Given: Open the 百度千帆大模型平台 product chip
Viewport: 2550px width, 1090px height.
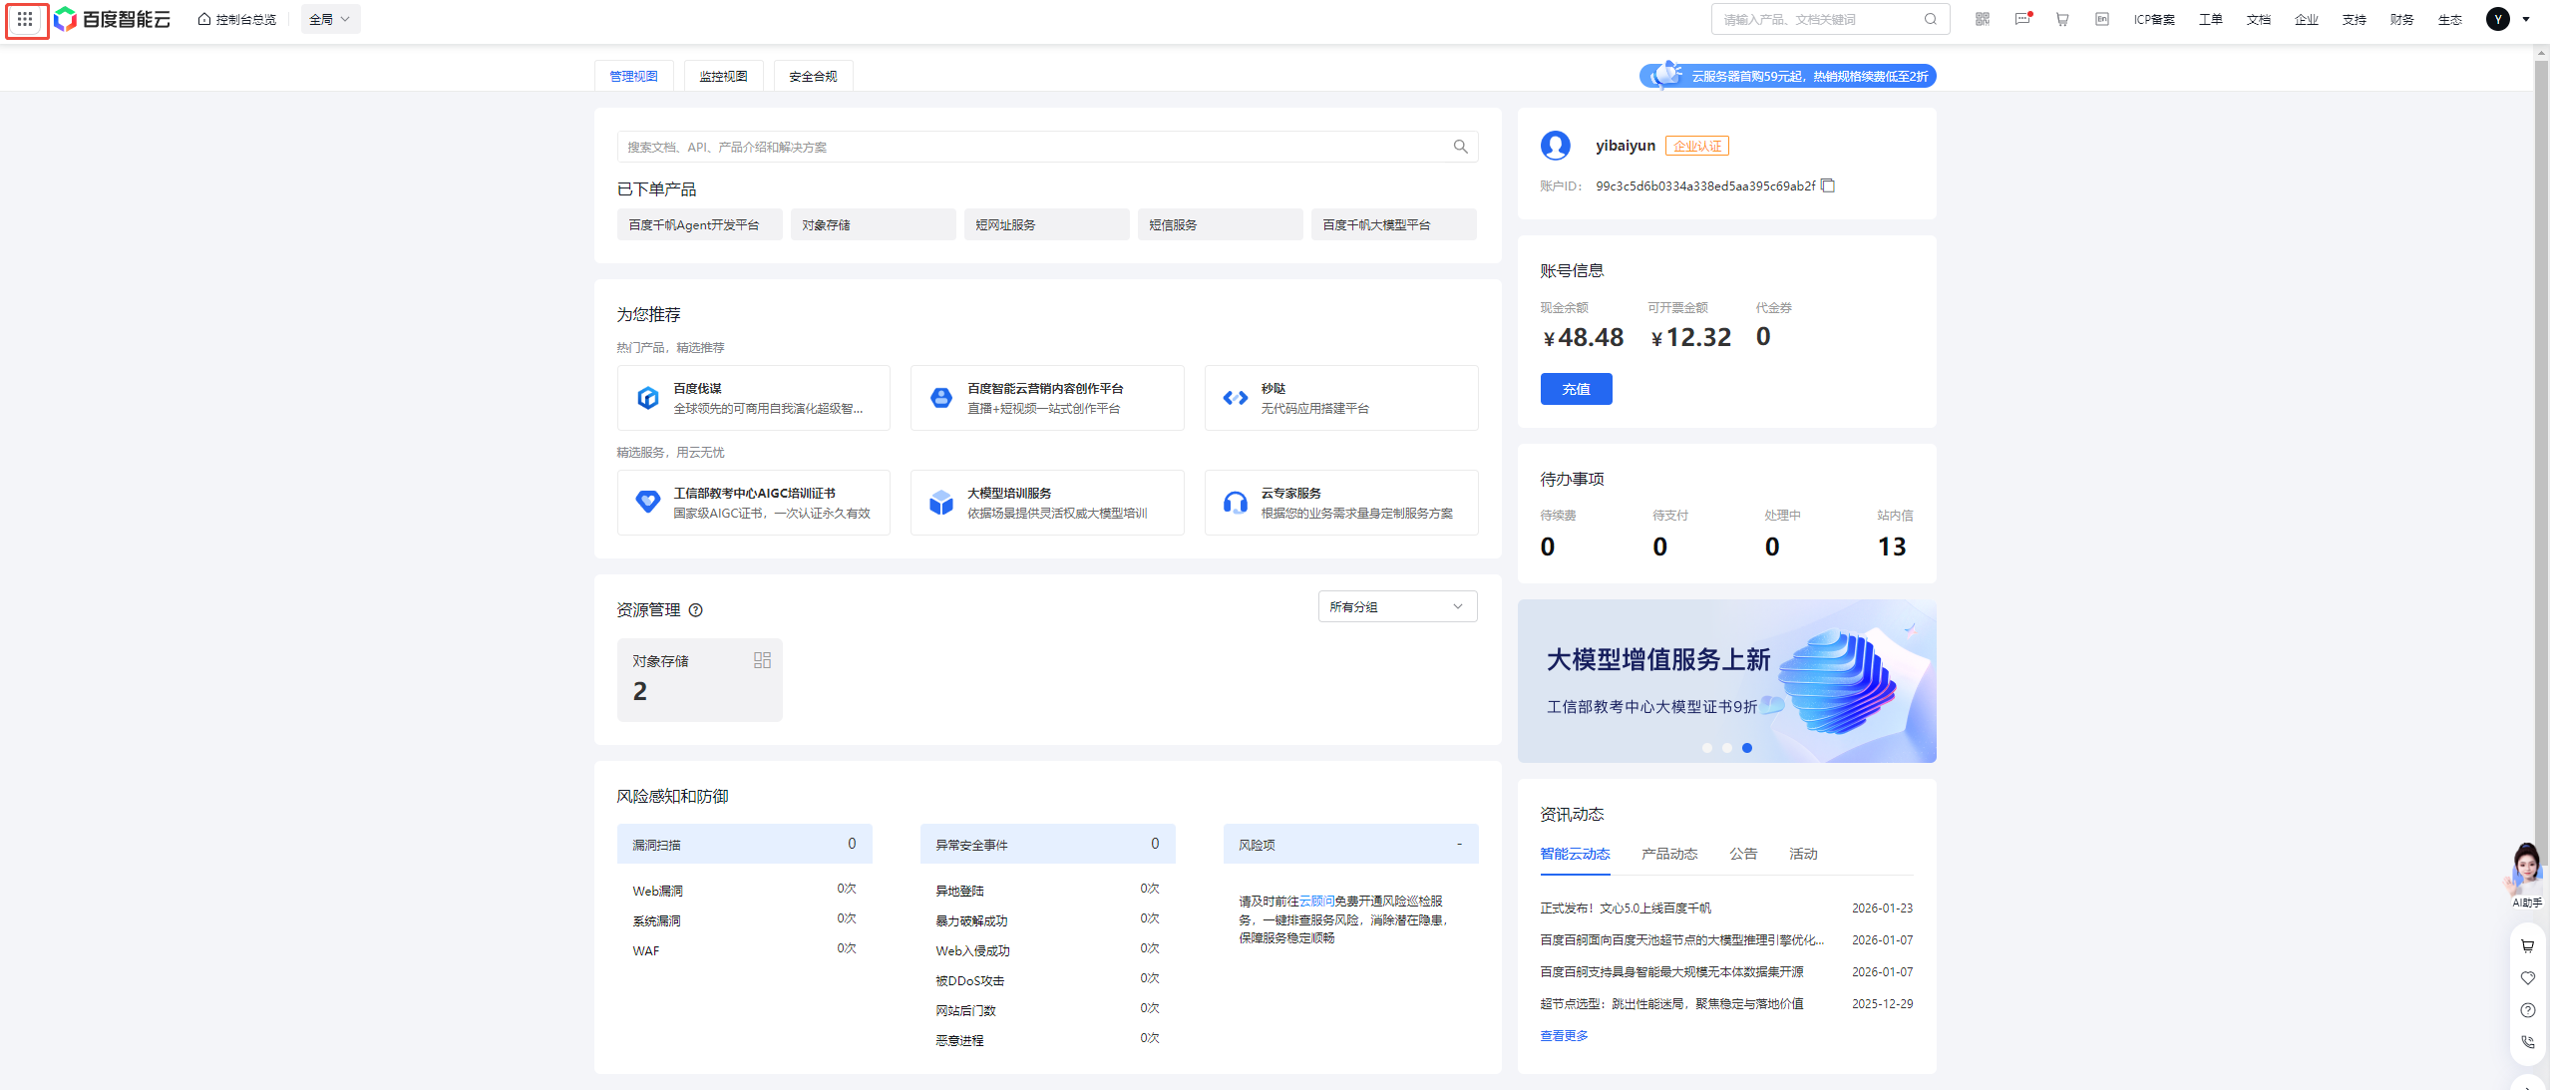Looking at the screenshot, I should point(1394,225).
